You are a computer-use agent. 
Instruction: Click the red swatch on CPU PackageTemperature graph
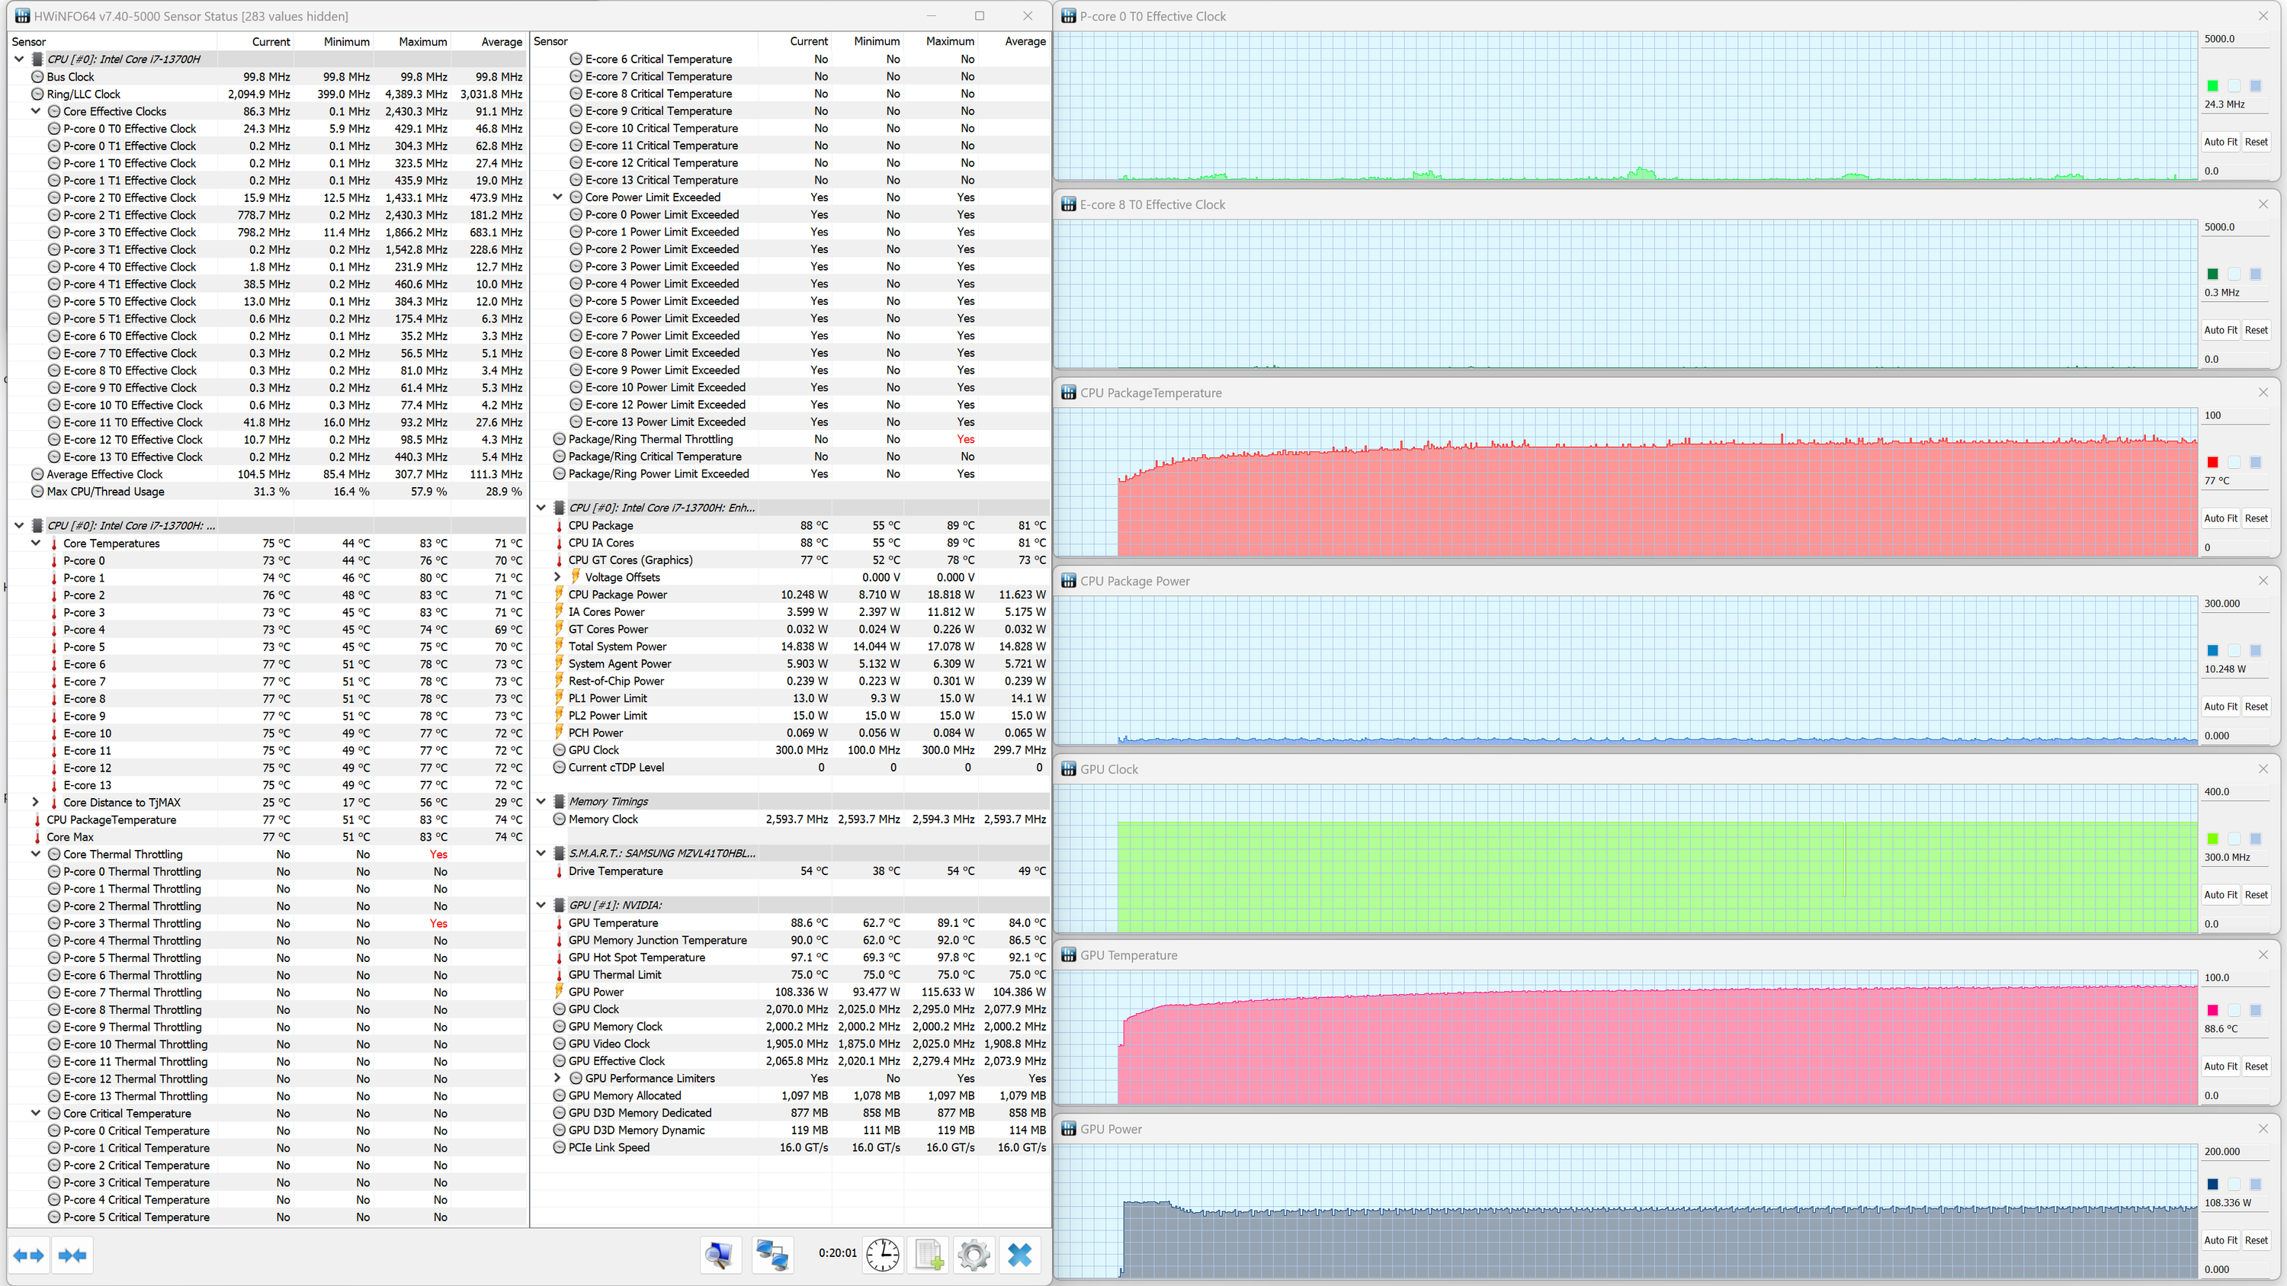2212,463
